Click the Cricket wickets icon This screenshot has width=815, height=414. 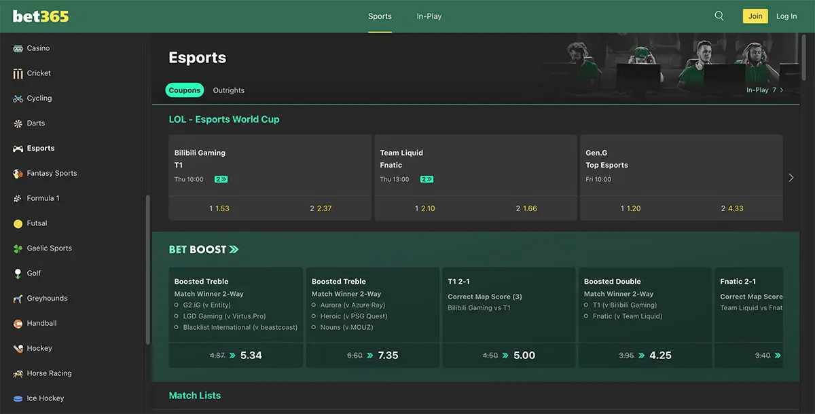coord(18,73)
